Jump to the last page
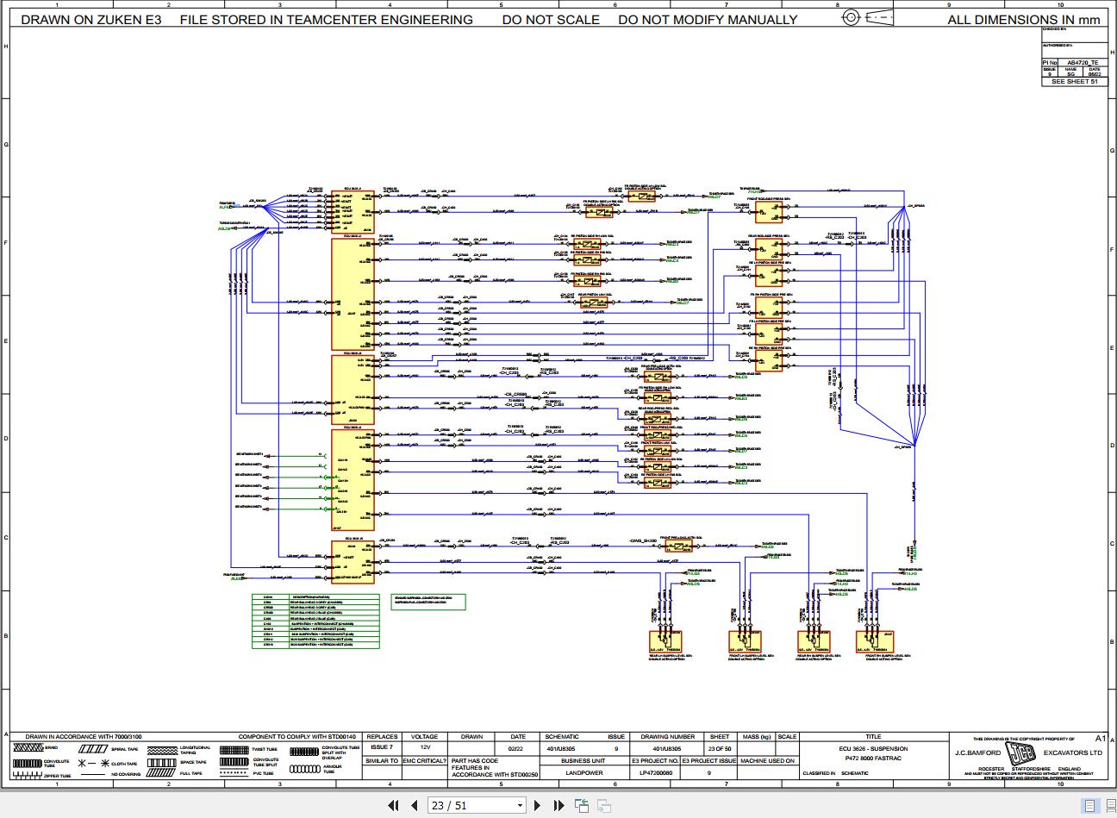1117x818 pixels. 557,805
